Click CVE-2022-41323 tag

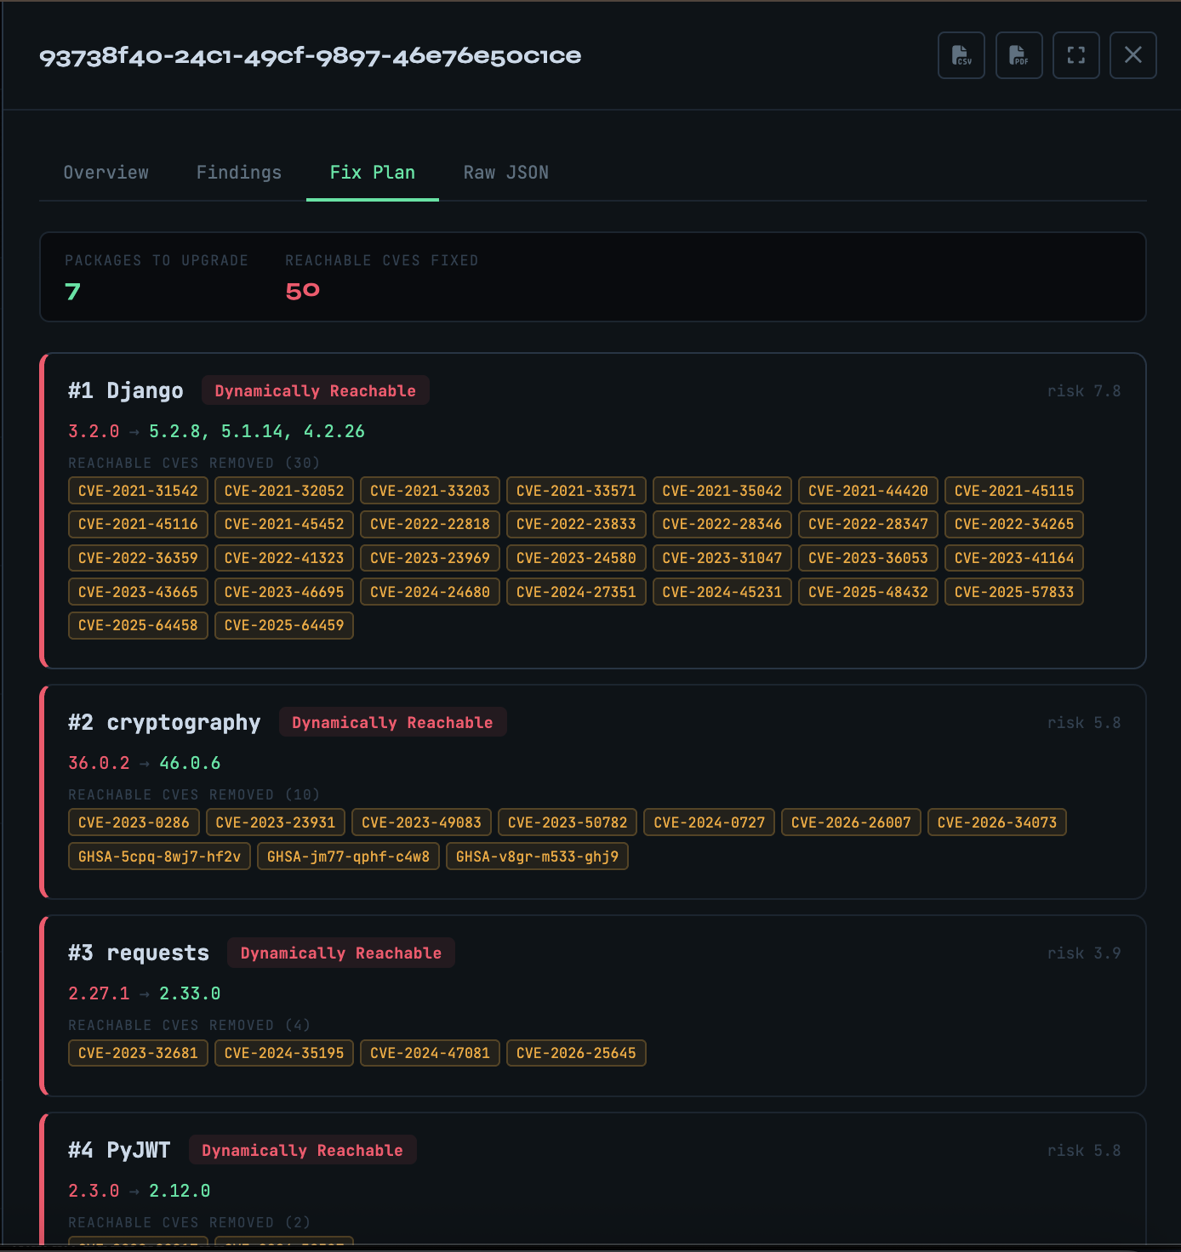tap(284, 558)
